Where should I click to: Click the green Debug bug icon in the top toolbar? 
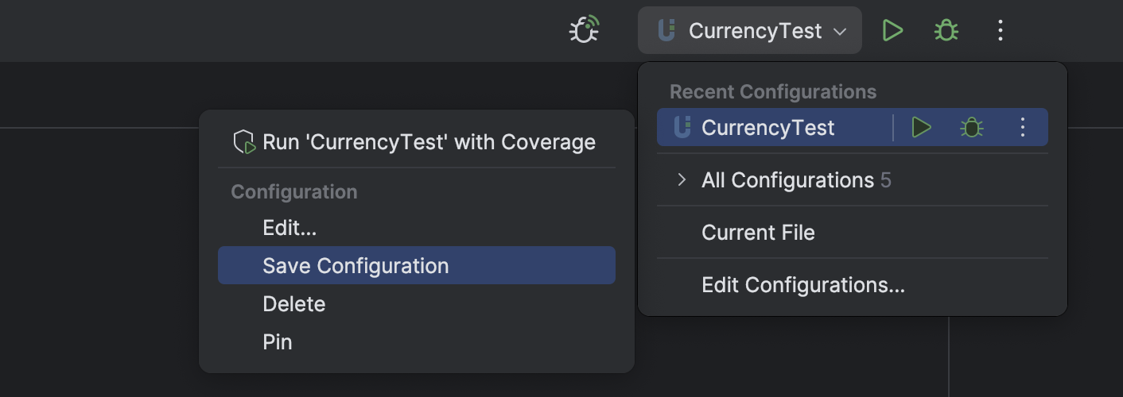pos(946,31)
